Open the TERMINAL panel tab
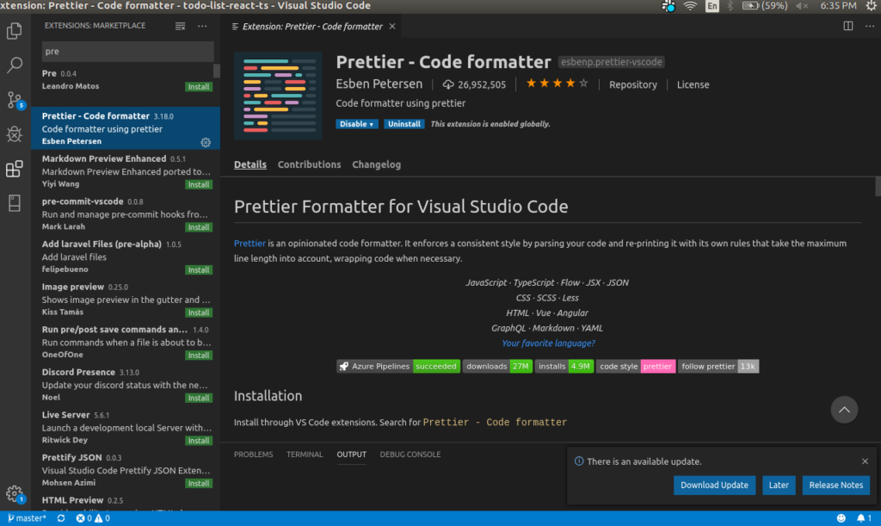This screenshot has height=526, width=881. 305,454
